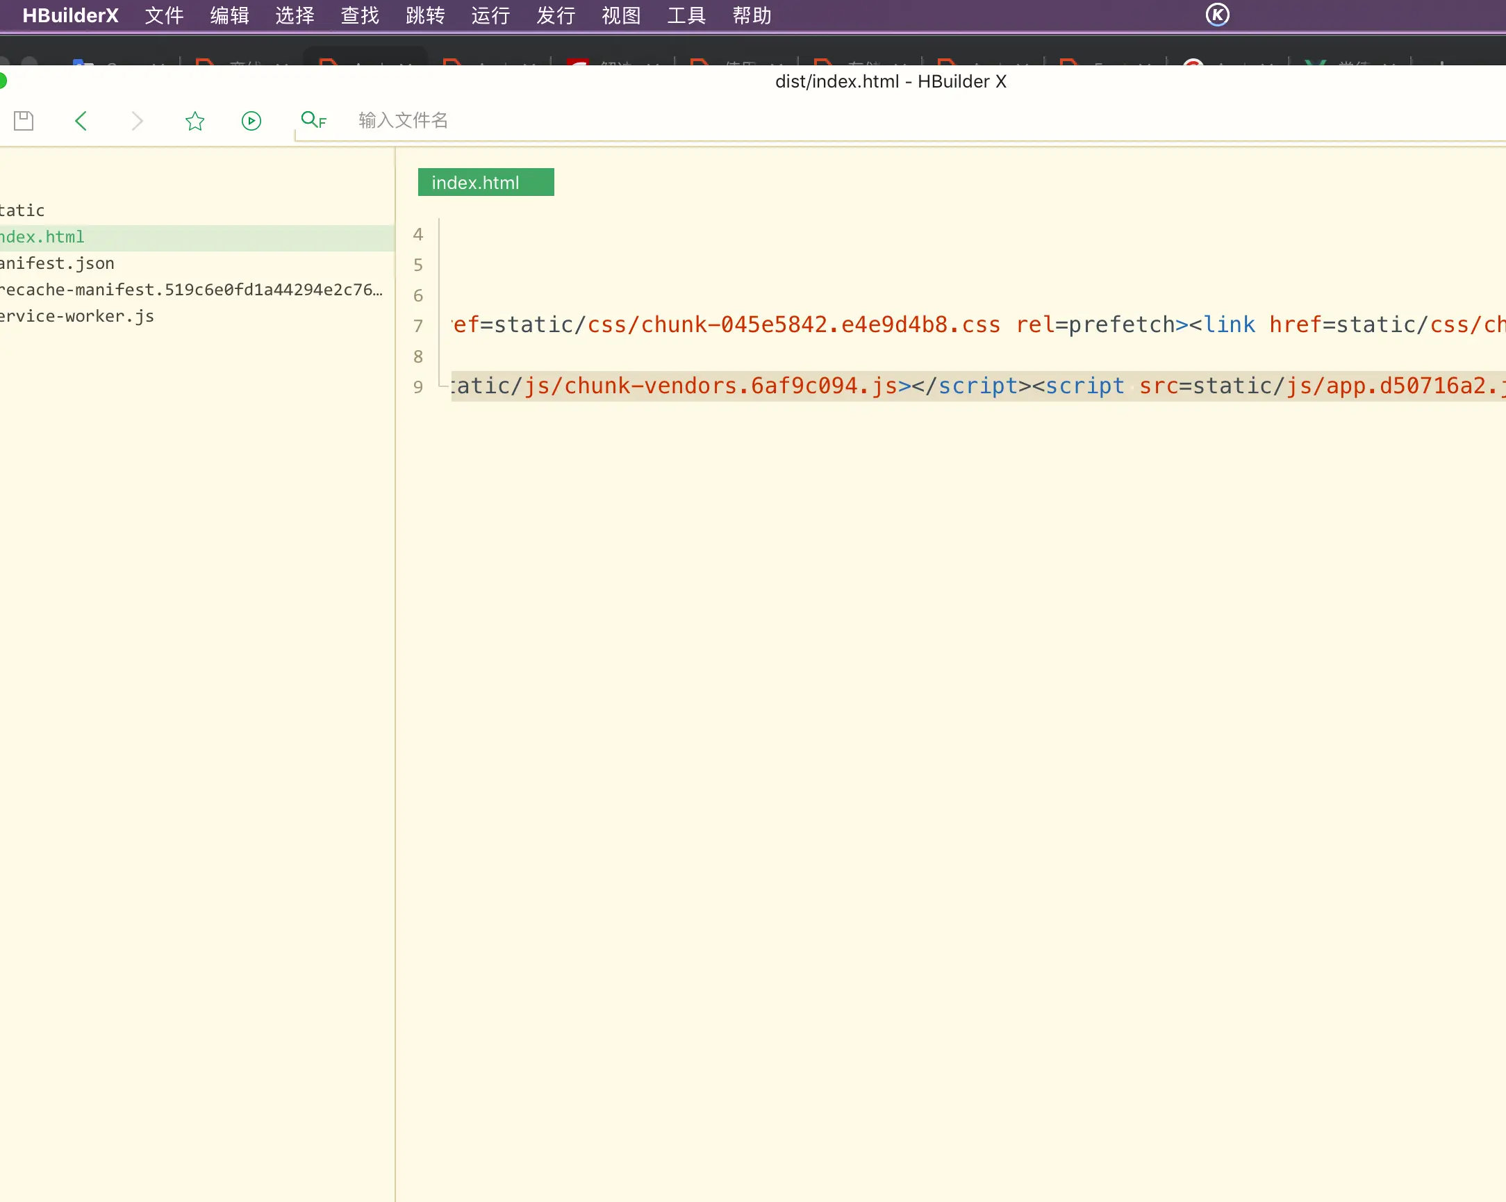1506x1202 pixels.
Task: Click the file search magnifier icon
Action: (x=312, y=120)
